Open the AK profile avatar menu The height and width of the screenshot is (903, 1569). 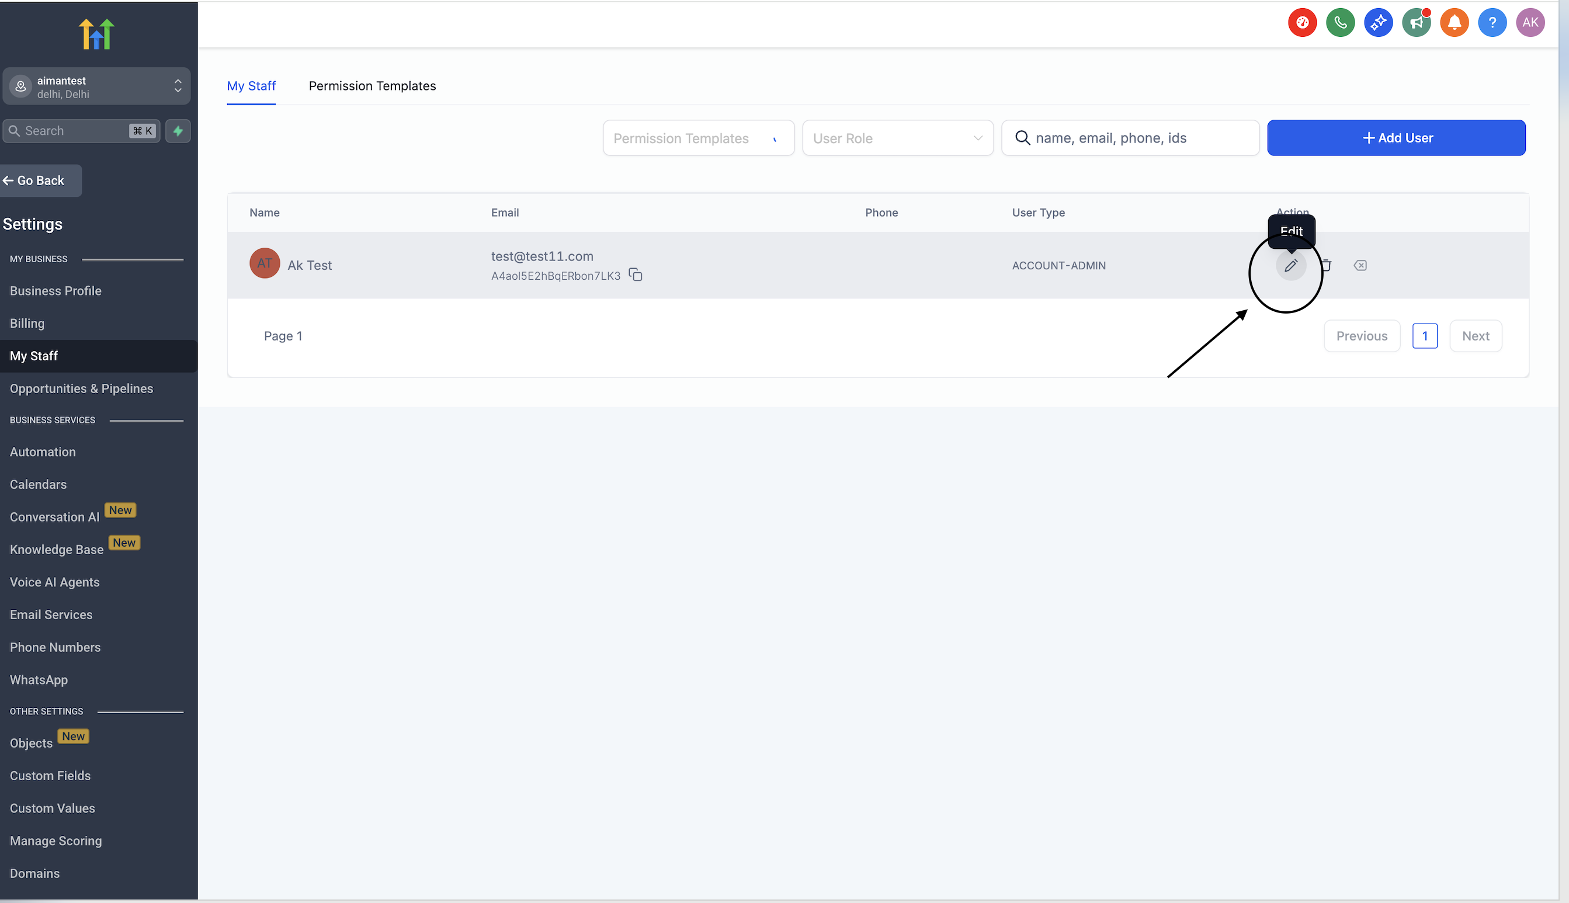tap(1530, 23)
